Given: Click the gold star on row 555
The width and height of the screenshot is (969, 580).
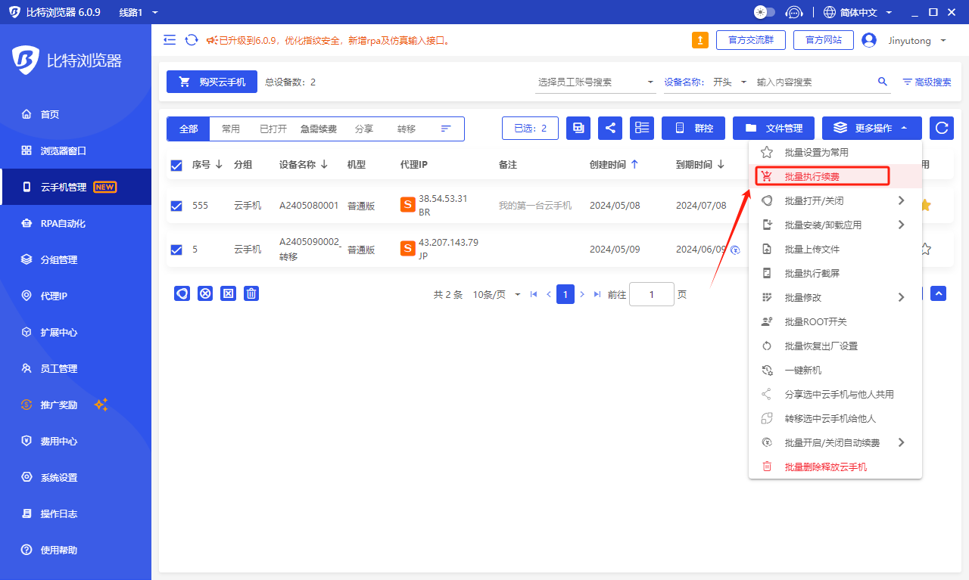Looking at the screenshot, I should click(x=925, y=205).
